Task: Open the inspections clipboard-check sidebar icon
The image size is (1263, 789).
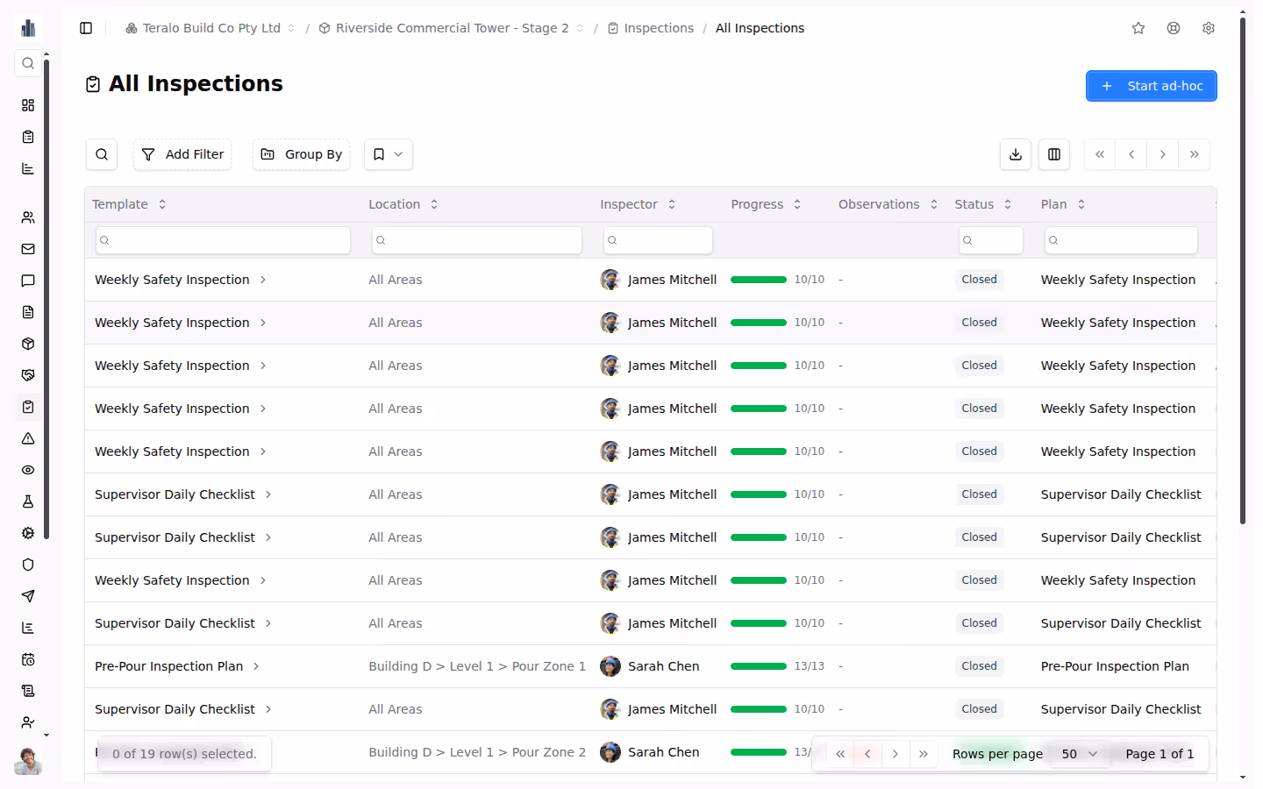Action: coord(28,407)
